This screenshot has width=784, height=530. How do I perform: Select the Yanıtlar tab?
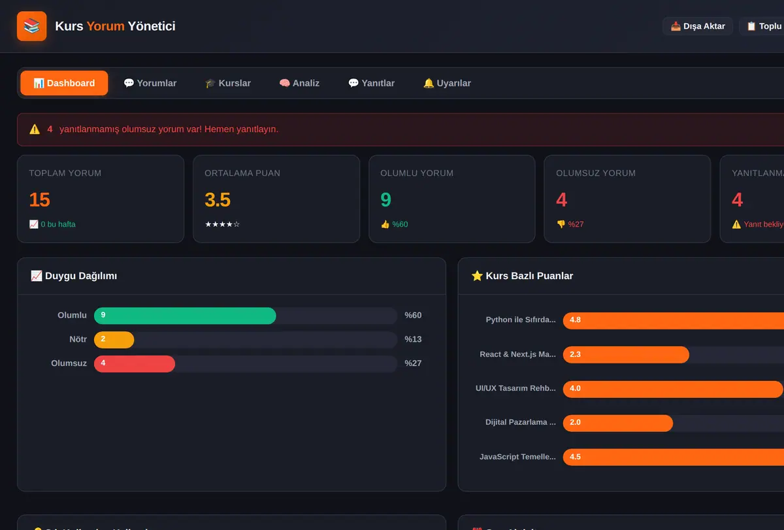pyautogui.click(x=371, y=83)
